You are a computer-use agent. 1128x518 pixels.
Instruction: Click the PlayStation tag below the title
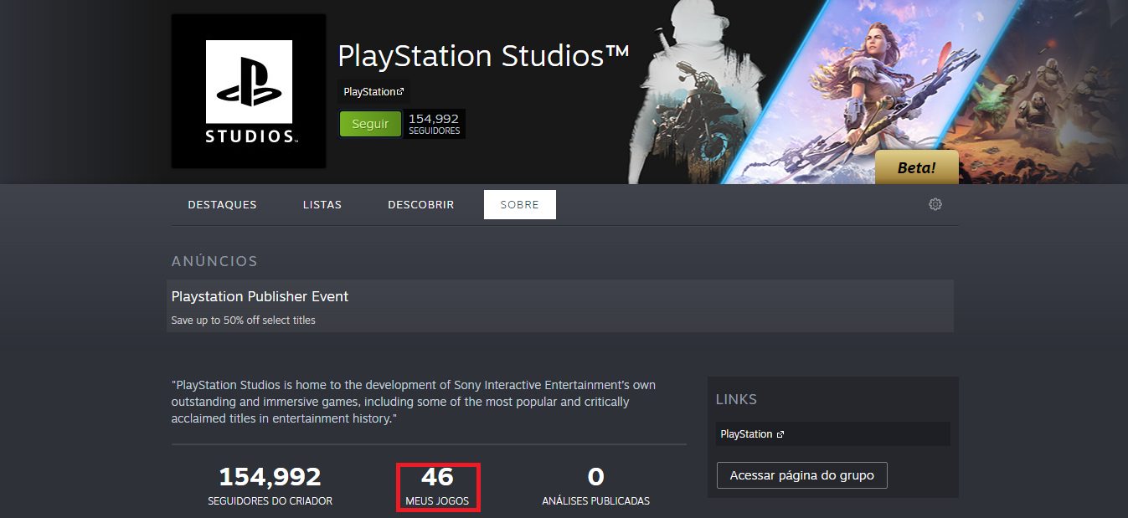371,90
